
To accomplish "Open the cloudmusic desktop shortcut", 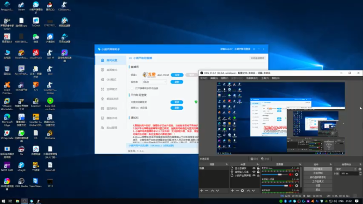I will [x=36, y=54].
